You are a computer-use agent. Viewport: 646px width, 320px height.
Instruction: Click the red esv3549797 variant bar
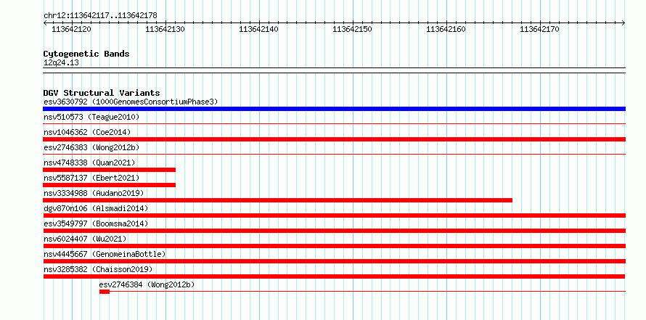click(x=334, y=231)
